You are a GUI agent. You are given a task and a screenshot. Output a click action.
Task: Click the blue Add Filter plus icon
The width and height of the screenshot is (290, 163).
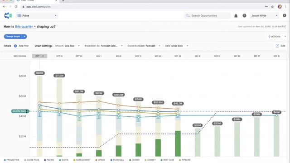click(15, 46)
